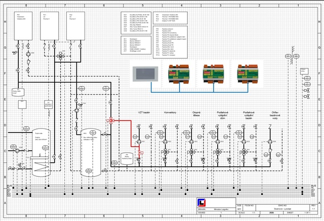324x221 pixels.
Task: Click the small square box left of gateway
Action: point(22,104)
